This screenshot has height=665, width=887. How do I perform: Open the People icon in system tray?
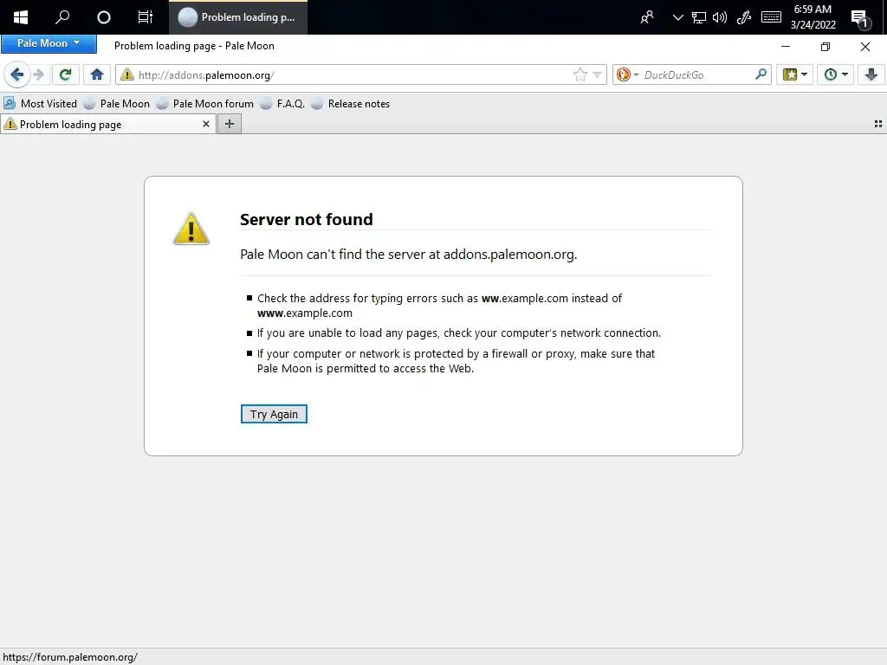tap(647, 17)
